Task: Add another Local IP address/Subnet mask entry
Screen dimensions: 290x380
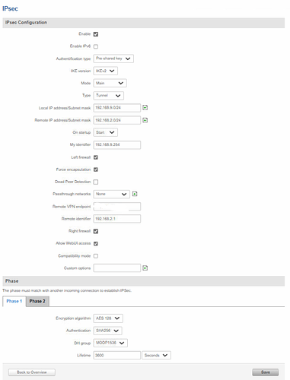Action: tap(145, 108)
